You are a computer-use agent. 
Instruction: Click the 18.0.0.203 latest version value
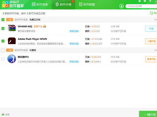point(97,44)
